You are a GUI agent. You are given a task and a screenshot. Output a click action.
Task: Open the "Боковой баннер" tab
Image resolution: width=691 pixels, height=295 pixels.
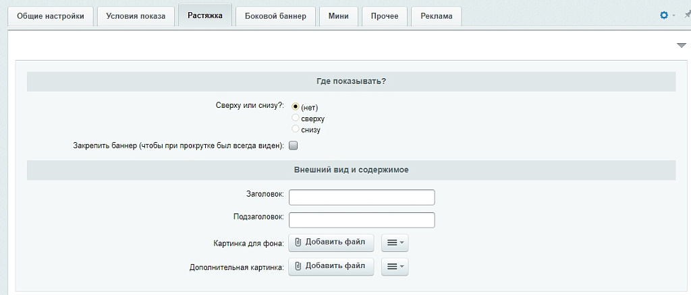click(275, 17)
